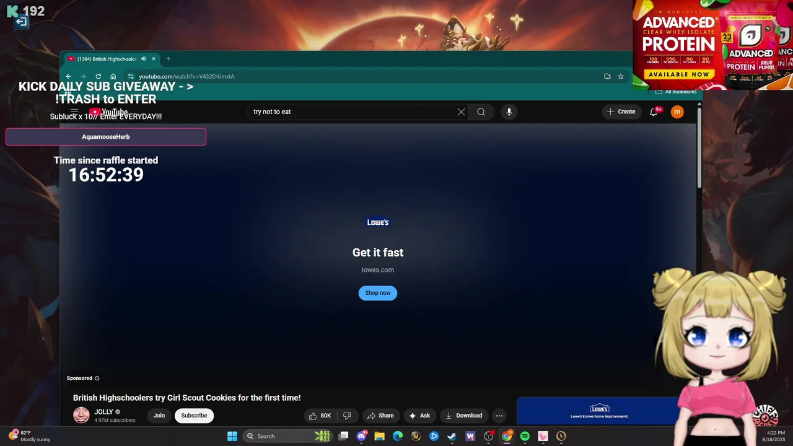The height and width of the screenshot is (446, 793).
Task: Join the JOLLY channel membership
Action: tap(159, 416)
